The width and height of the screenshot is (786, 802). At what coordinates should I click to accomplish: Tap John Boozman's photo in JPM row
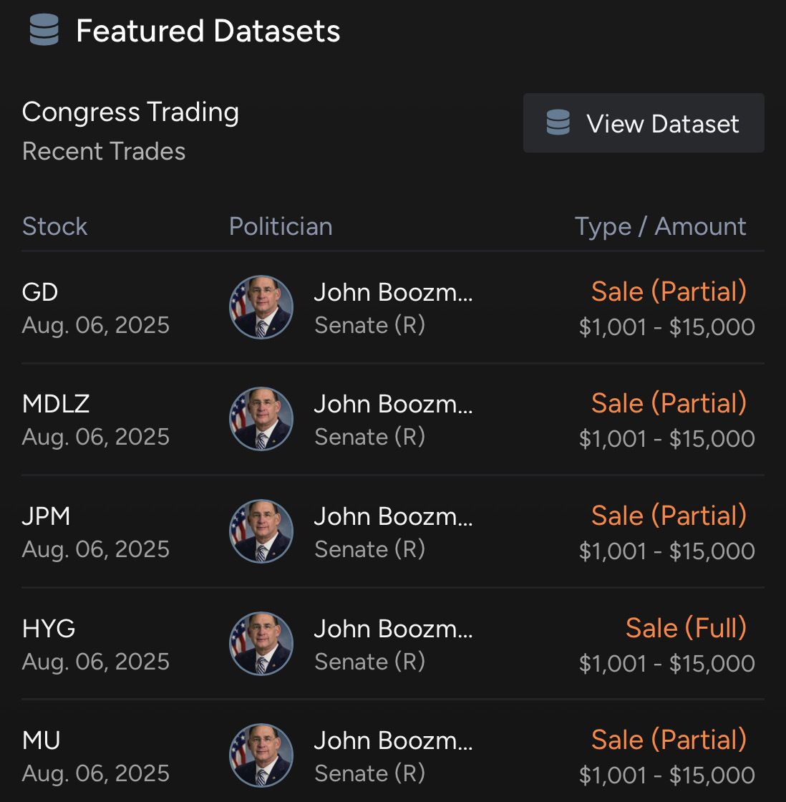click(x=261, y=531)
